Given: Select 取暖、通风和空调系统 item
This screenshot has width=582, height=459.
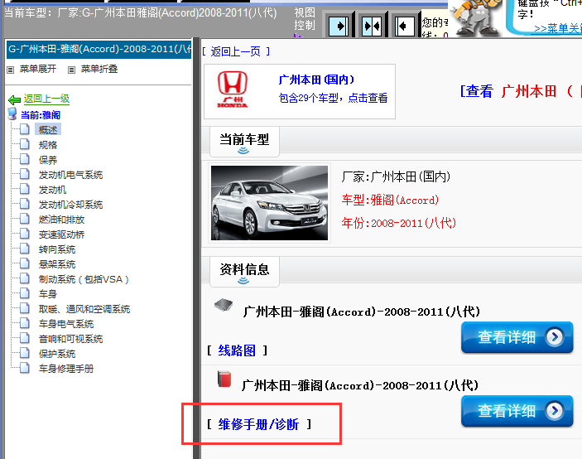Looking at the screenshot, I should coord(84,309).
